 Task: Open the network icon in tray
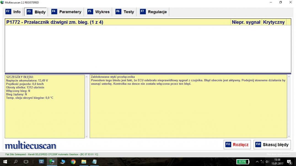point(262,162)
